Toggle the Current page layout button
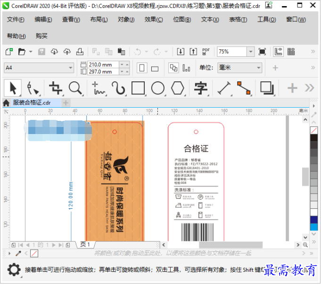Image resolution: width=321 pixels, height=285 pixels. (186, 68)
